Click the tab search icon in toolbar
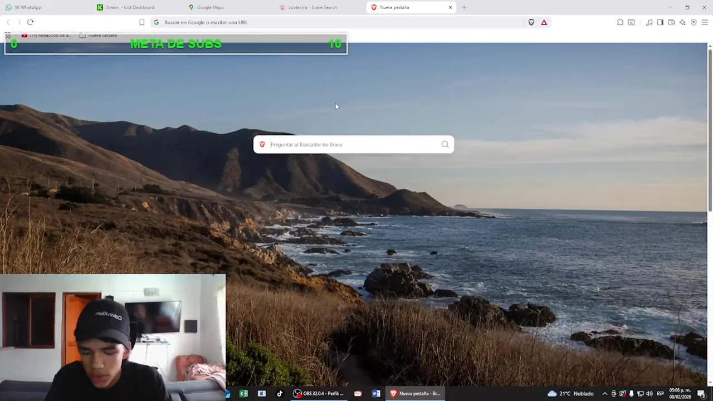 click(x=631, y=22)
